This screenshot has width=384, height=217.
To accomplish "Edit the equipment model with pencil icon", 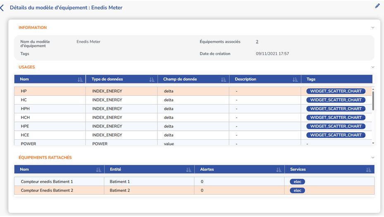I will tap(377, 6).
